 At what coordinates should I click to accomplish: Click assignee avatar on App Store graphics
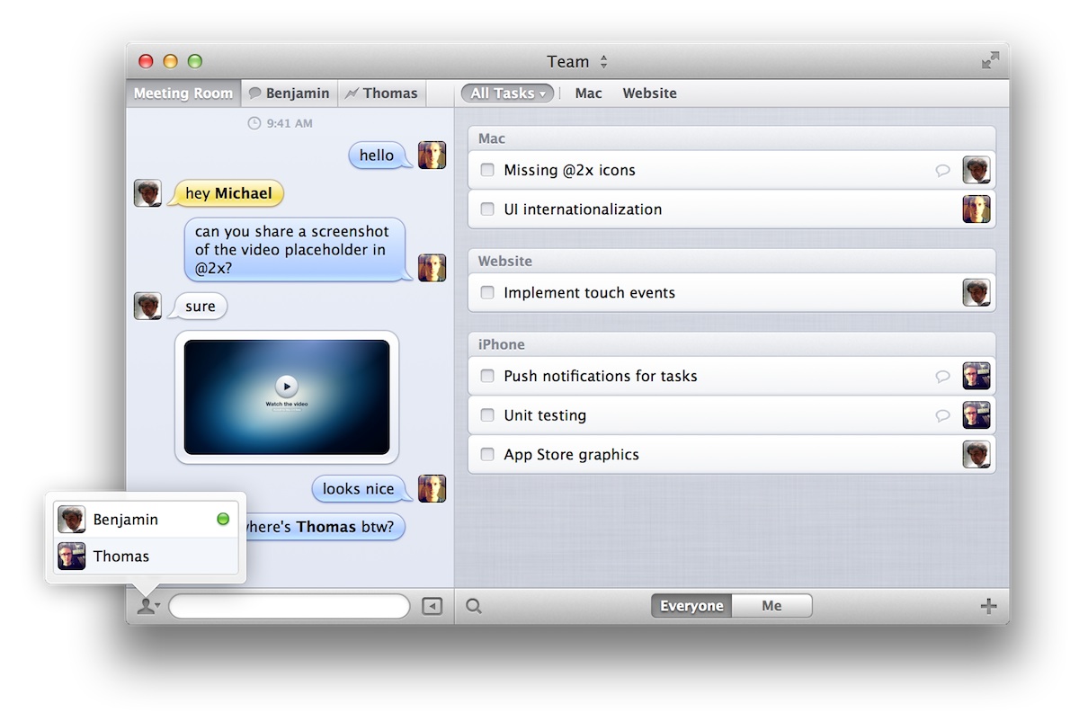click(976, 455)
